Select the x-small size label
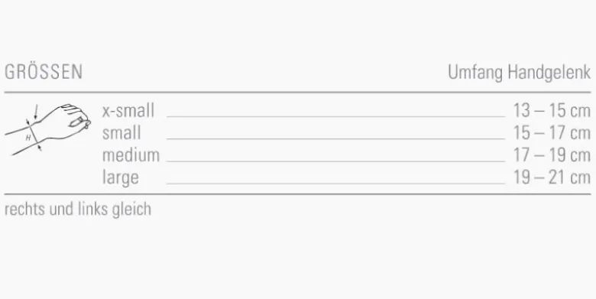The image size is (596, 299). click(128, 111)
